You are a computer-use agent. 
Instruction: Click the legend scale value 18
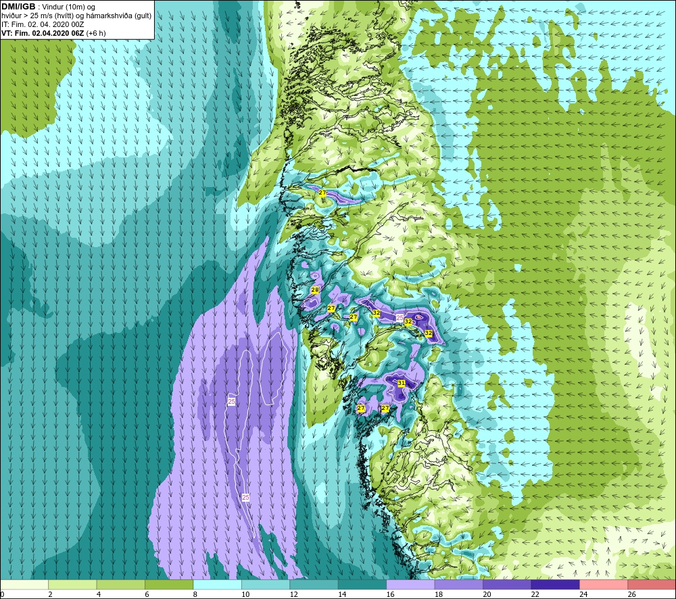tap(439, 594)
